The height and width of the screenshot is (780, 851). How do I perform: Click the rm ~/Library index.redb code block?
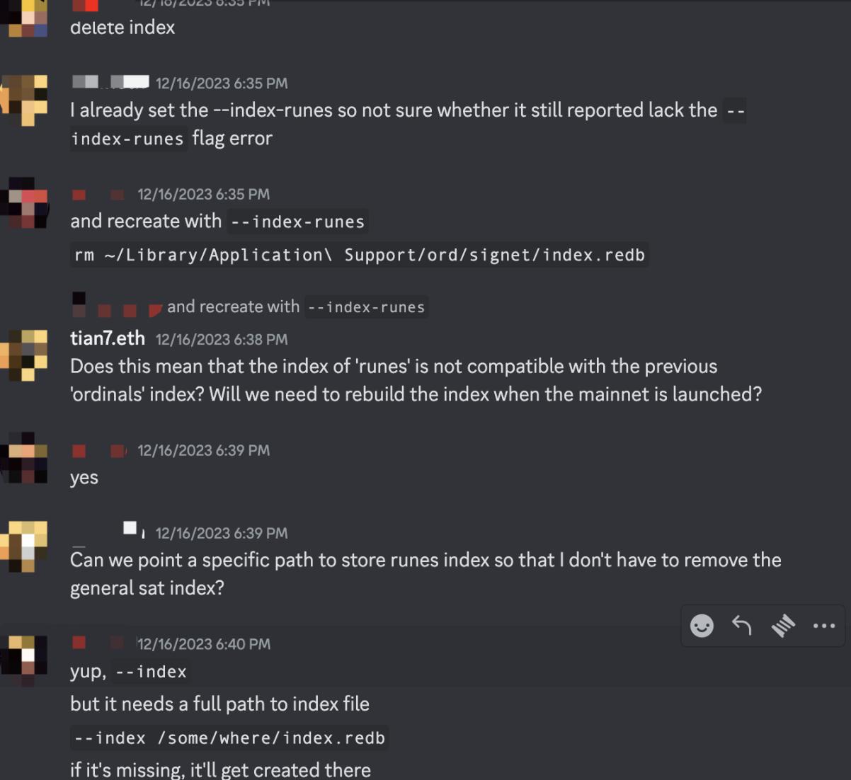360,255
